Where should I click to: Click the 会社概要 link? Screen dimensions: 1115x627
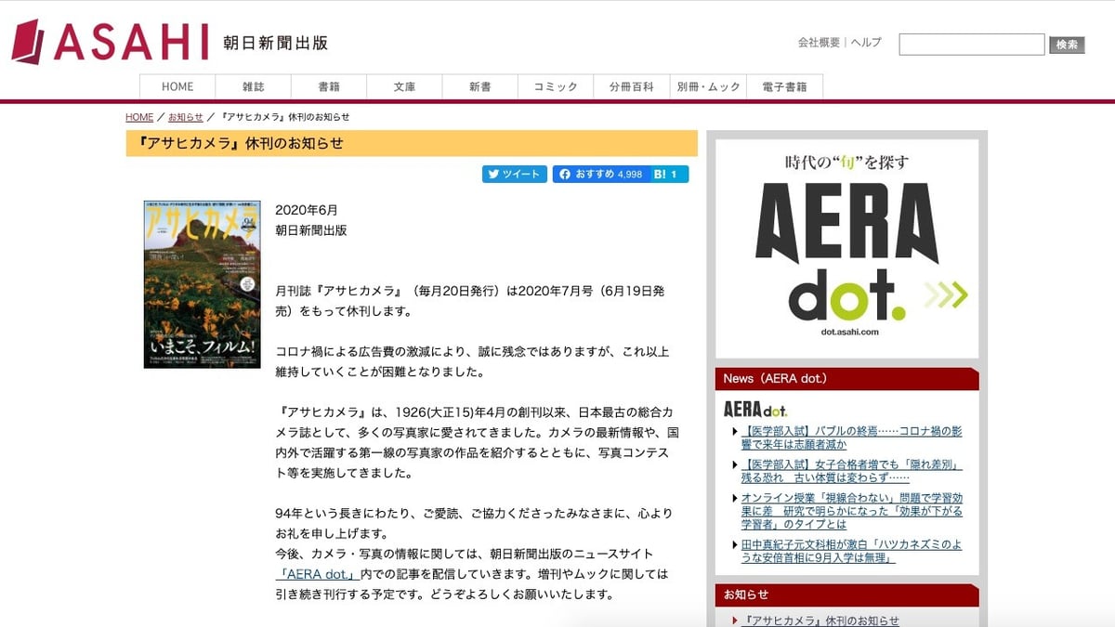point(819,43)
